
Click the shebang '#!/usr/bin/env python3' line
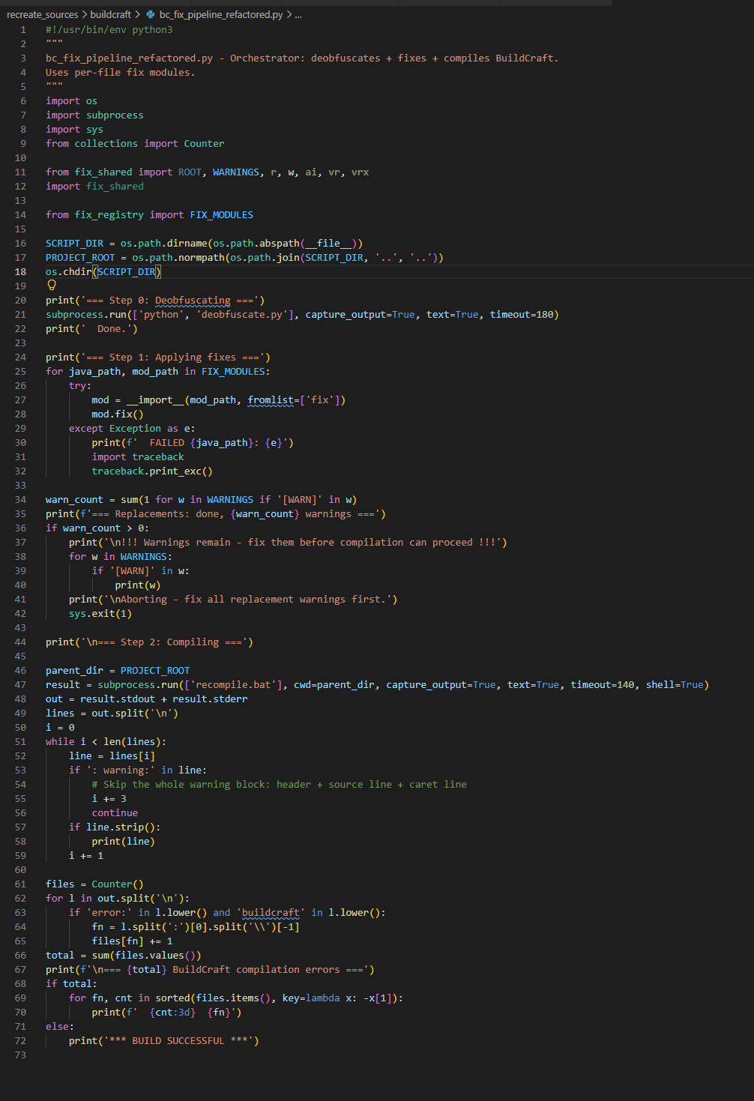click(109, 30)
